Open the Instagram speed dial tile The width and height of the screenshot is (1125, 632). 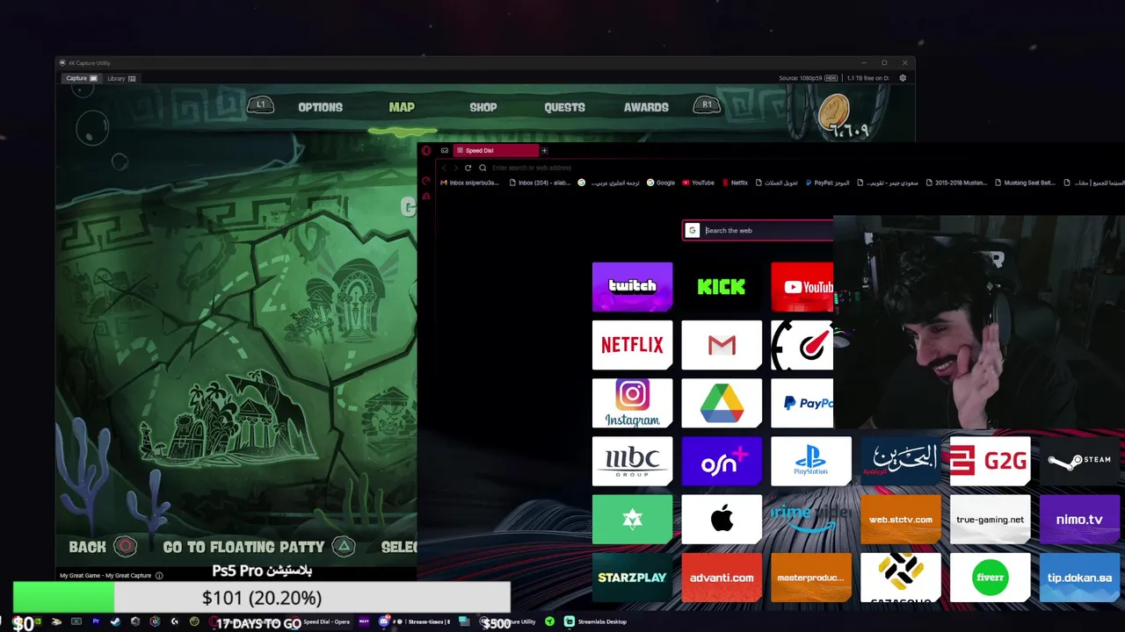point(632,403)
